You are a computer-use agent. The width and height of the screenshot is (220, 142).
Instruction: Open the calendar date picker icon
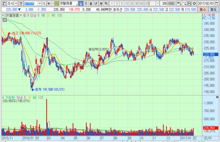tap(217, 3)
